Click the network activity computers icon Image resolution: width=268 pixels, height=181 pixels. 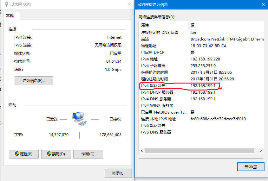[x=79, y=119]
